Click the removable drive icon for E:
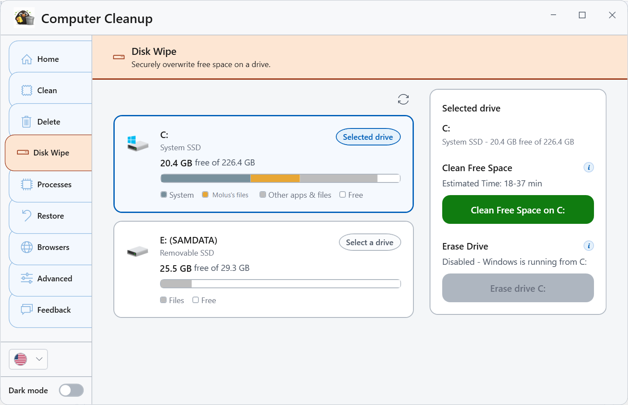This screenshot has width=628, height=405. [x=138, y=251]
